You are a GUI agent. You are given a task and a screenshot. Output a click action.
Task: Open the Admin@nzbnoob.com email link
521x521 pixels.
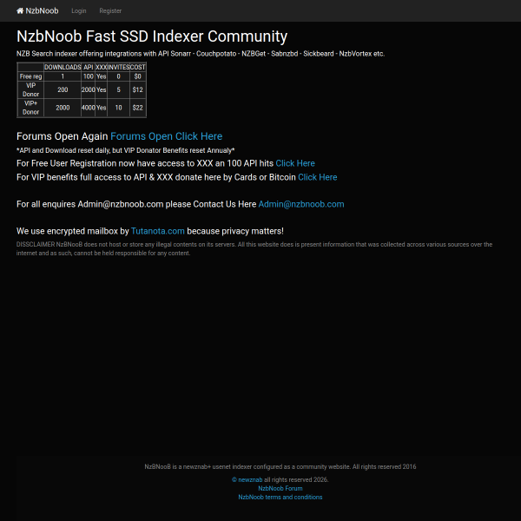[301, 204]
